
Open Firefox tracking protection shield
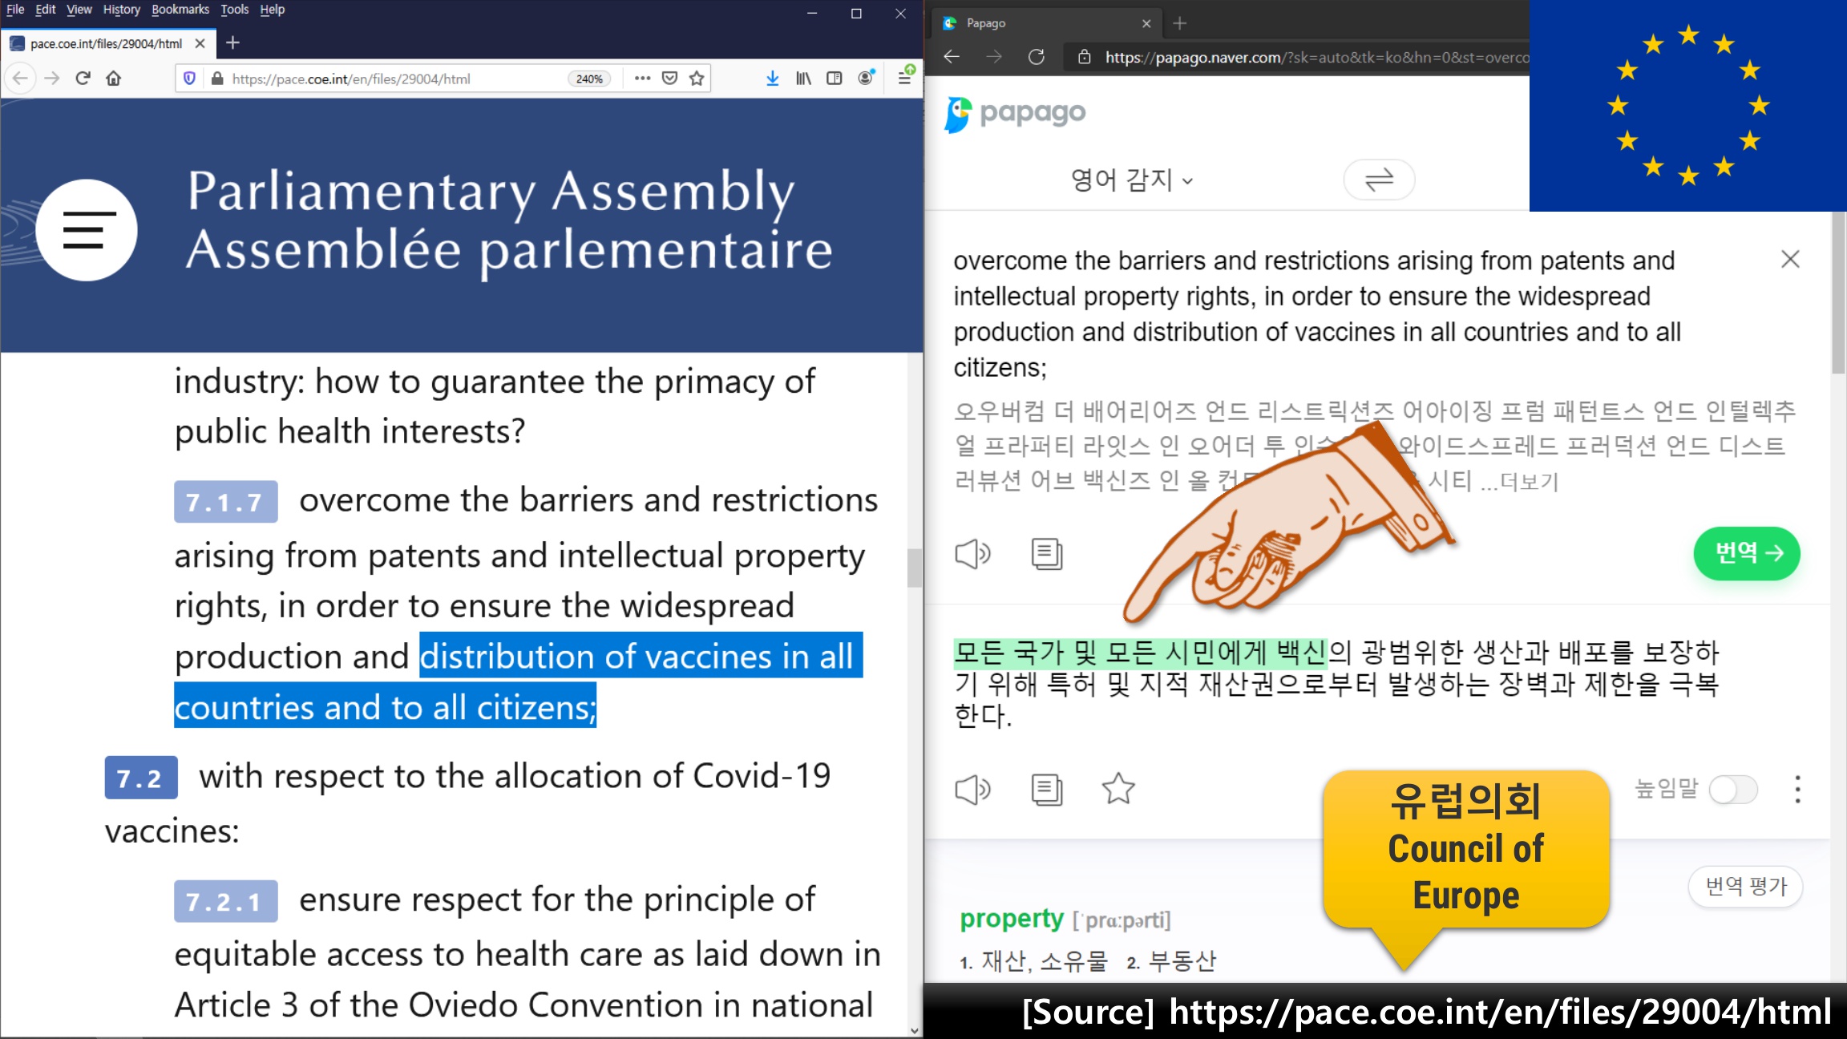(x=189, y=79)
